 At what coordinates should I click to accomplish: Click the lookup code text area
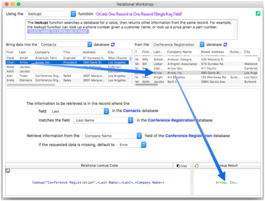point(98,183)
